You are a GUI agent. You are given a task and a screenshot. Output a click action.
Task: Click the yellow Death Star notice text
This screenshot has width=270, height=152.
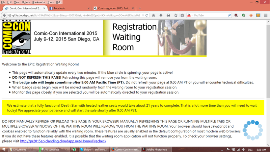coord(132,108)
